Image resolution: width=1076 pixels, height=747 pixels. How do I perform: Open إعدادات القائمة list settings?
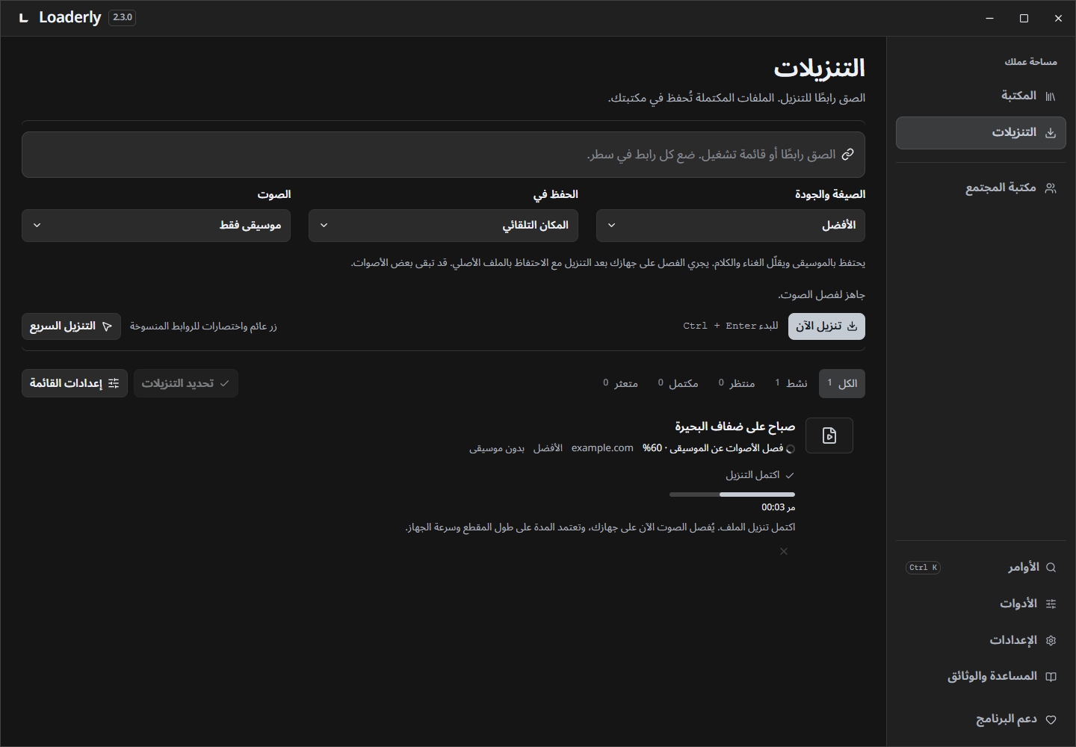[75, 383]
